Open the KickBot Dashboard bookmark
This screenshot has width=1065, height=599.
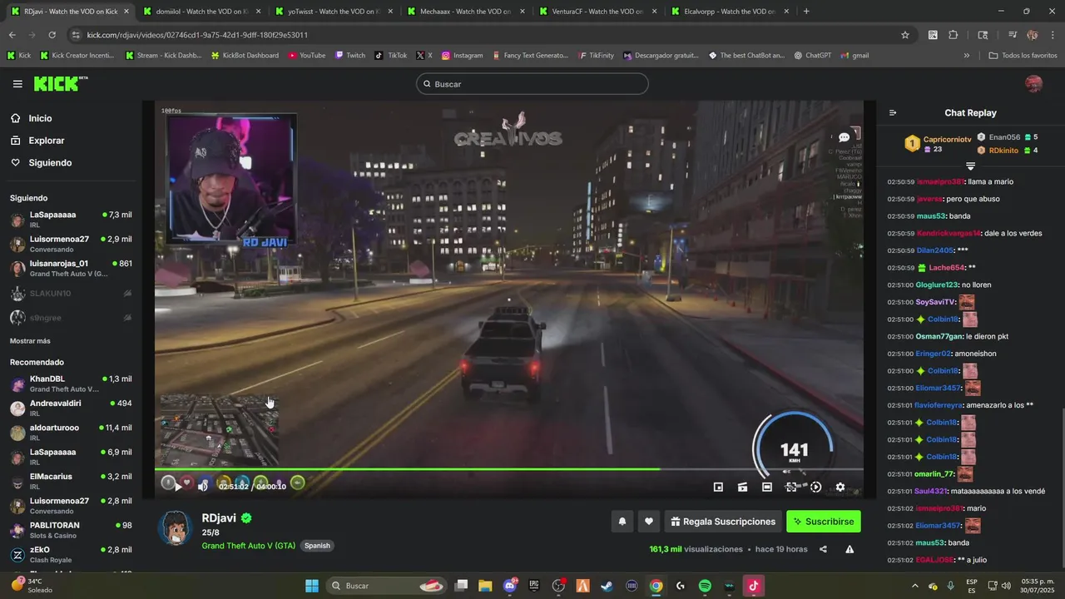point(245,56)
